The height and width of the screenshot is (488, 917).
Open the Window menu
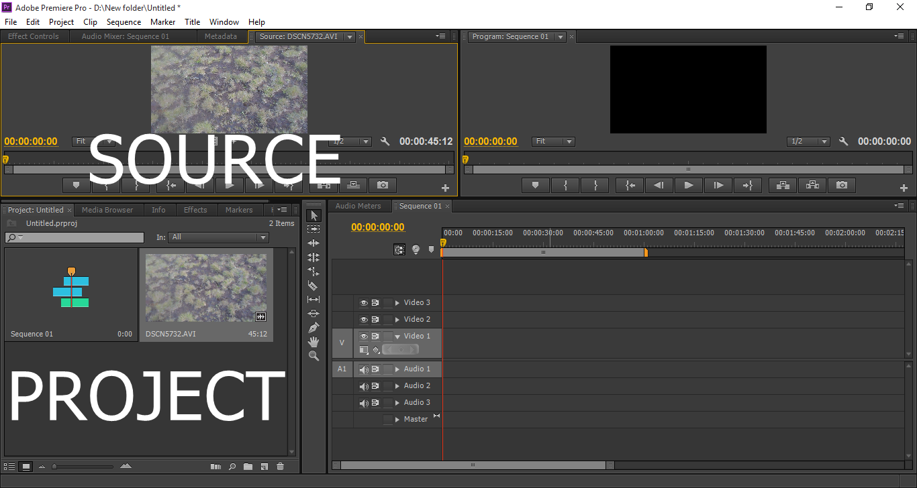224,22
